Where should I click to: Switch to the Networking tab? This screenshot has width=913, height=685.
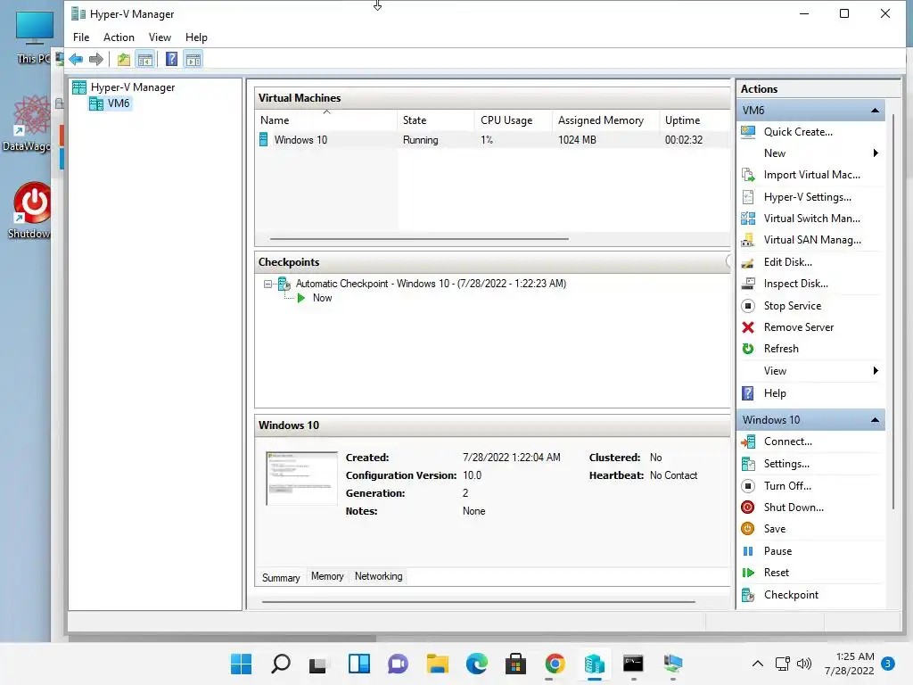pyautogui.click(x=378, y=576)
